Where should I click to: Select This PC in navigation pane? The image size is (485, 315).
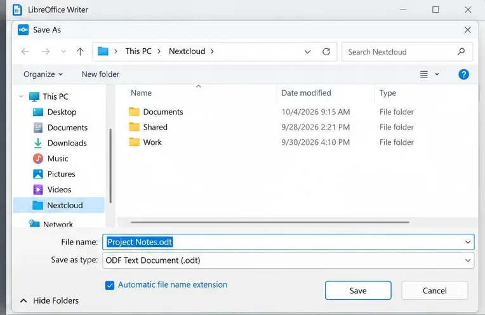(55, 97)
